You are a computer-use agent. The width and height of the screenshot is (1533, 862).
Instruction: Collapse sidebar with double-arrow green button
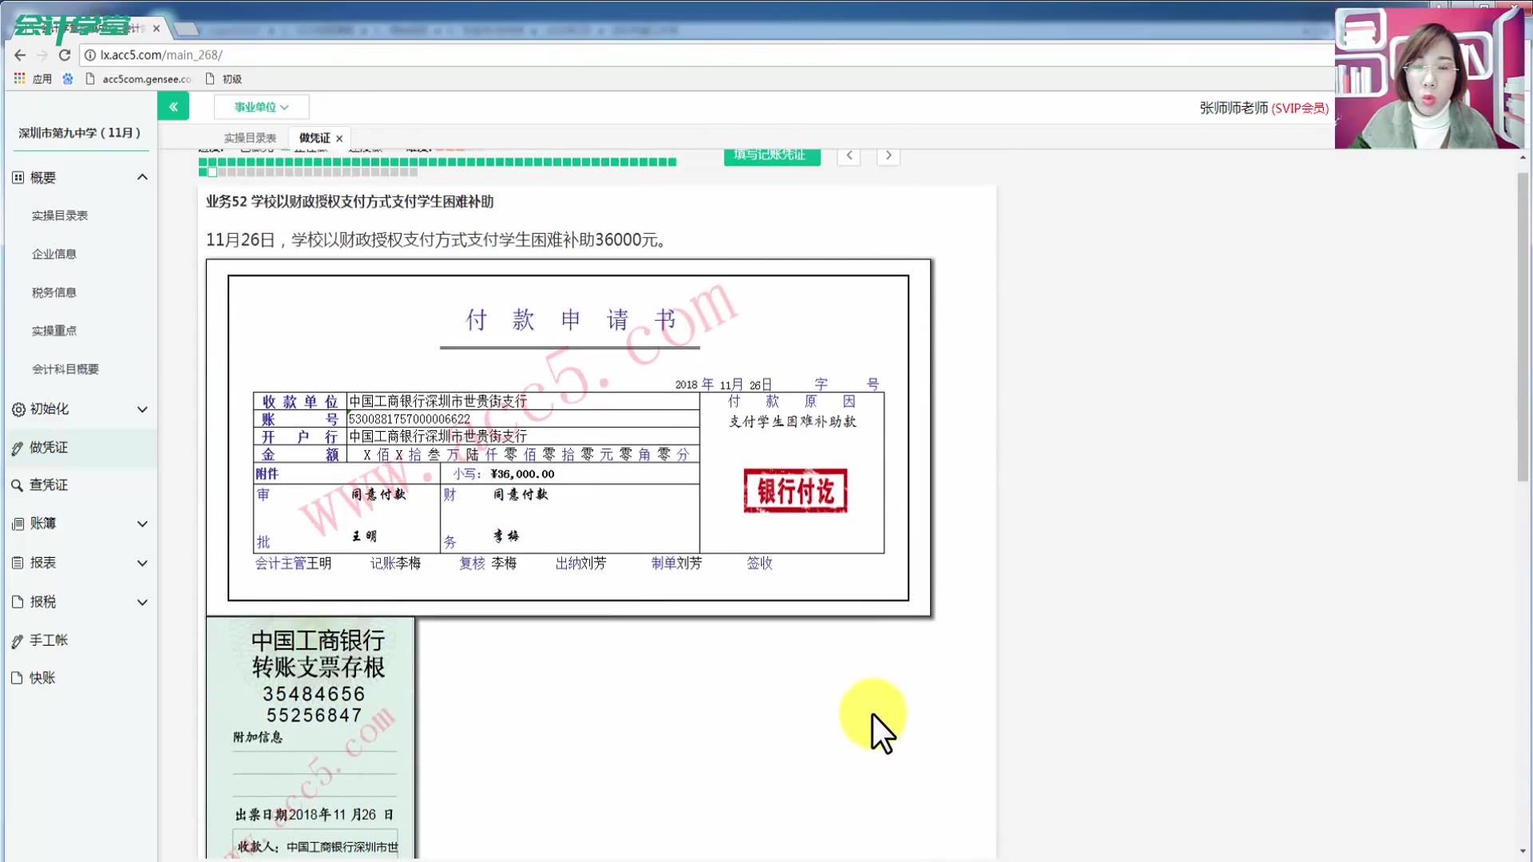coord(173,106)
